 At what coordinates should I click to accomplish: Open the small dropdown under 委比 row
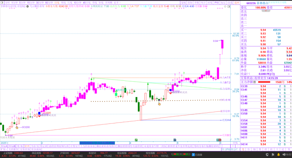coord(266,11)
